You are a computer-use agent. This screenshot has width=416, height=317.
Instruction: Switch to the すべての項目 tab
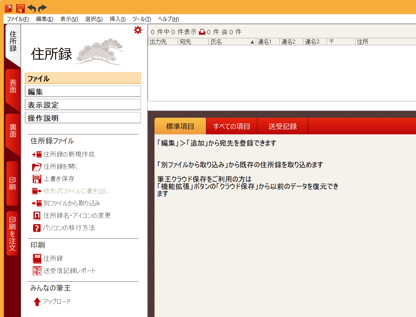pyautogui.click(x=231, y=126)
